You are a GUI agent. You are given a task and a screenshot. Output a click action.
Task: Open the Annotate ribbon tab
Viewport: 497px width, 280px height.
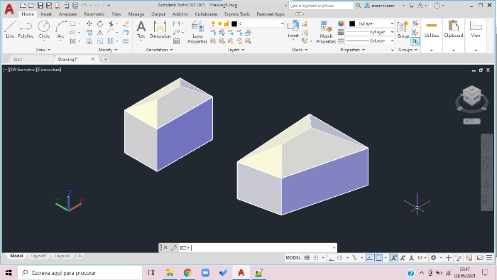click(x=67, y=14)
